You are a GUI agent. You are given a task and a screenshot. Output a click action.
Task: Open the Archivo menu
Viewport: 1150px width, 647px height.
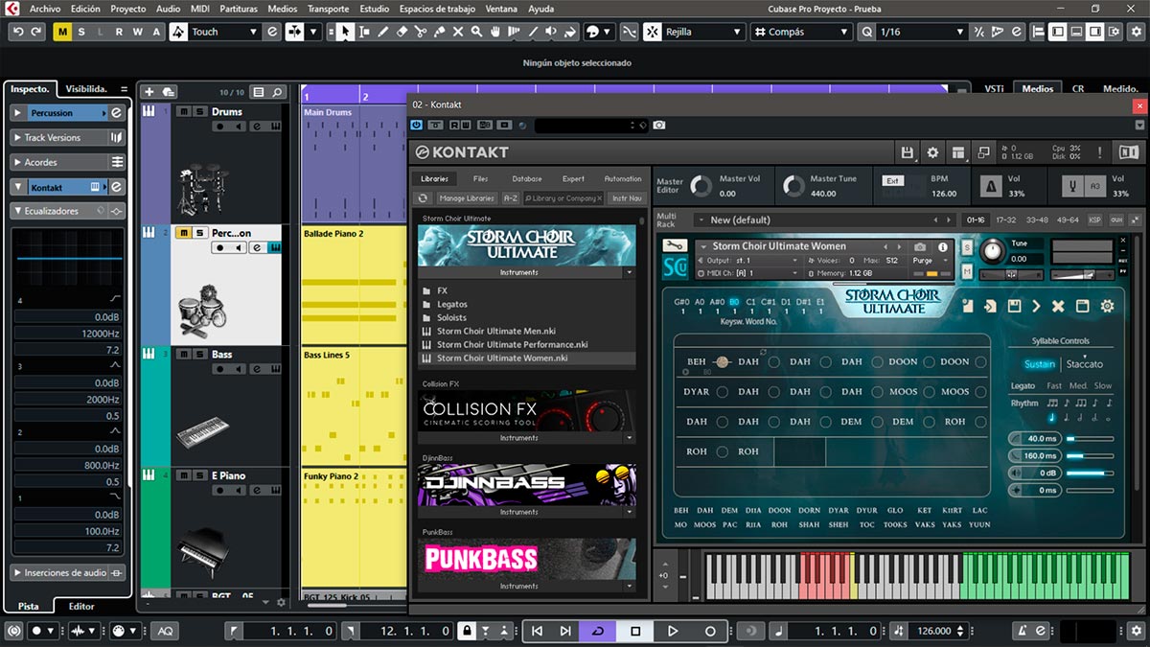pos(45,9)
